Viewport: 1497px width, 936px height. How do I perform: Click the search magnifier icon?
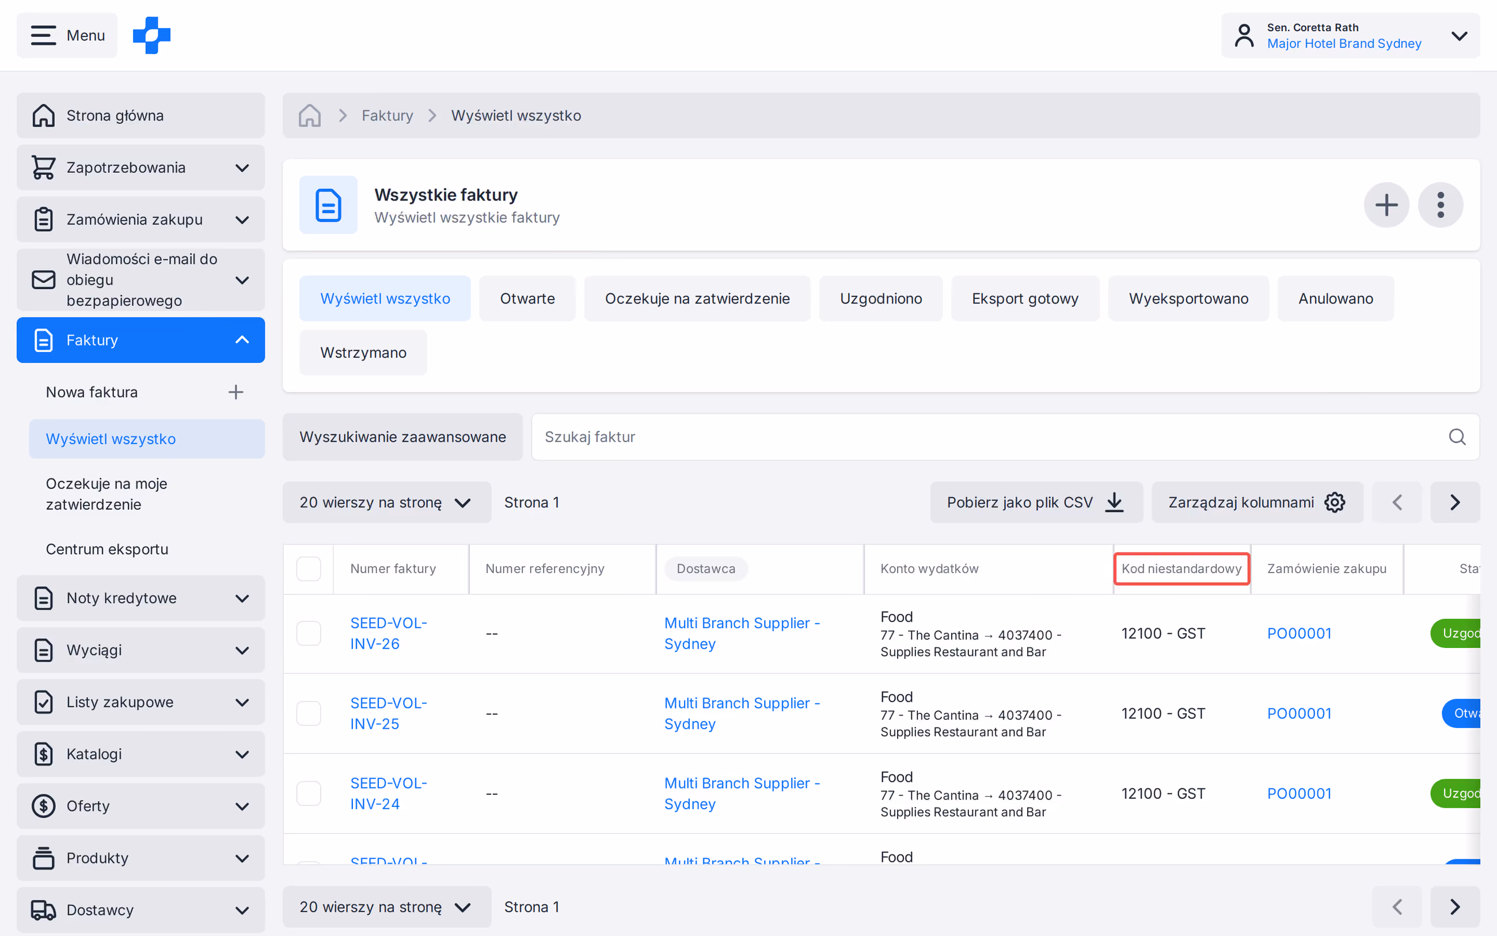[1457, 437]
